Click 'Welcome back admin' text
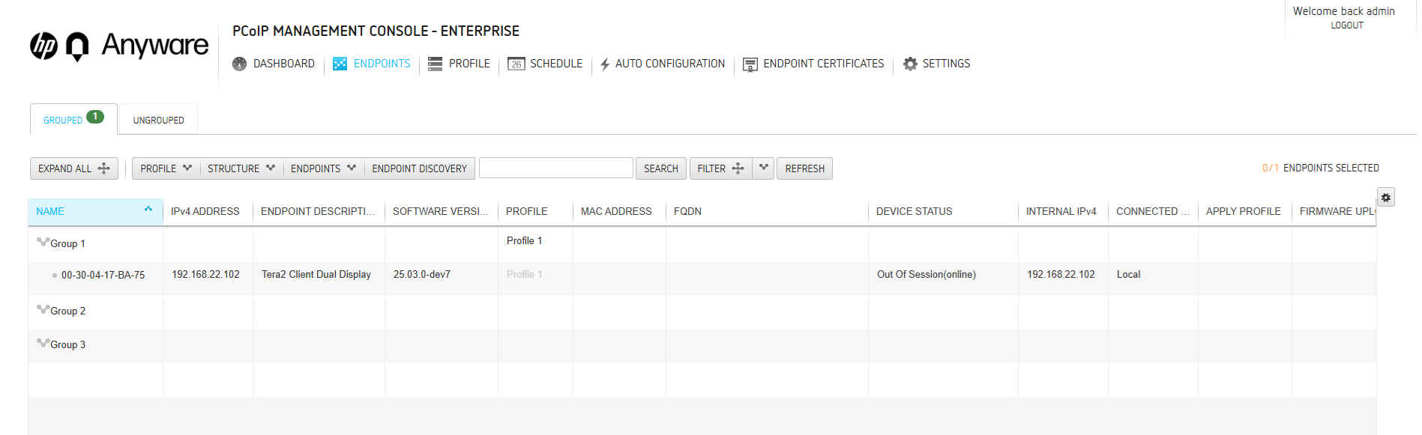 pos(1344,11)
